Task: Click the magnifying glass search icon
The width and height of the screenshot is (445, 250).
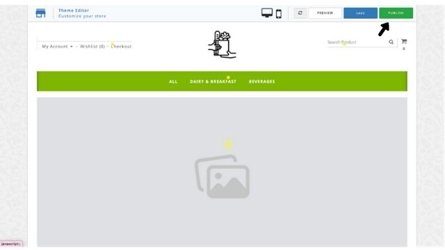Action: tap(391, 42)
